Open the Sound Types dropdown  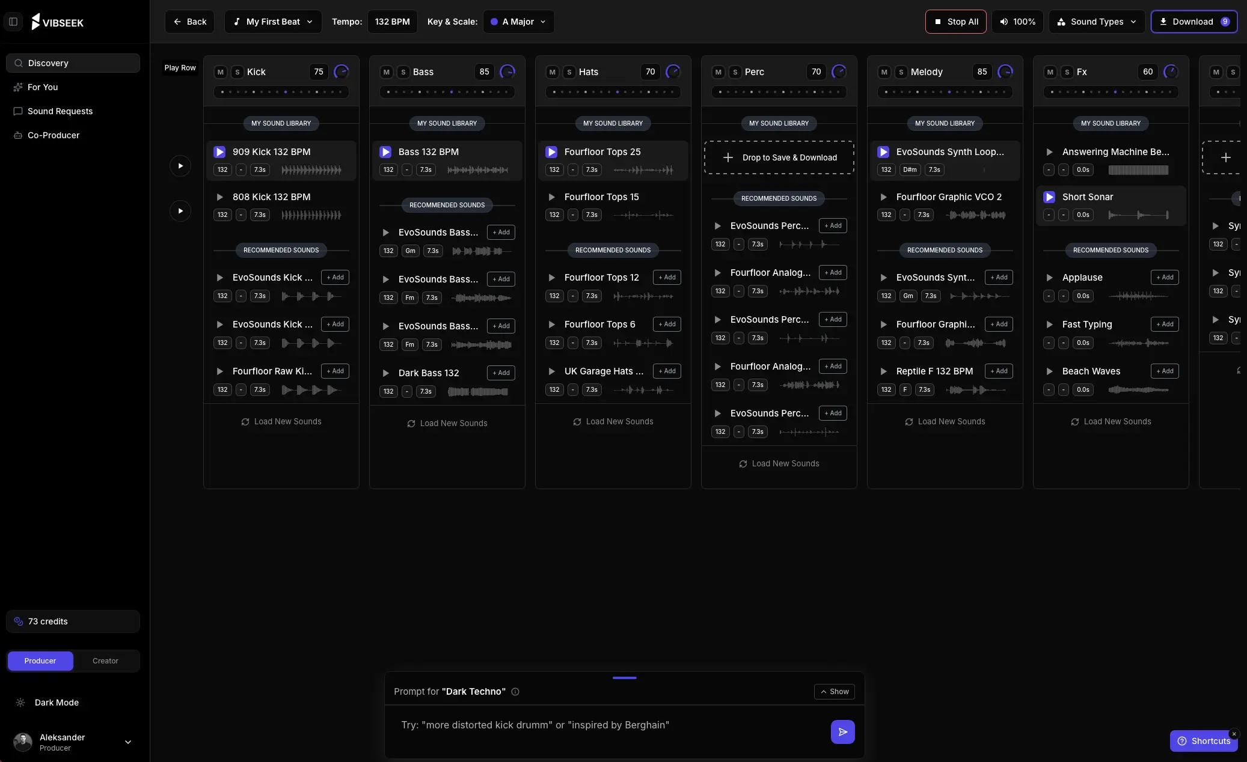(1095, 22)
